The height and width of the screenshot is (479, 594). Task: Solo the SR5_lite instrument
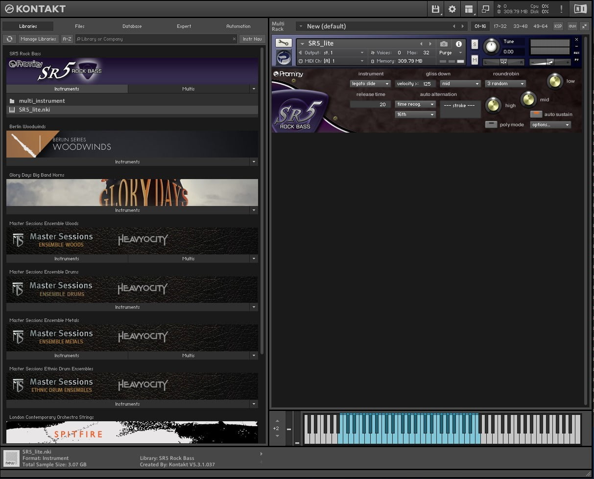[475, 45]
